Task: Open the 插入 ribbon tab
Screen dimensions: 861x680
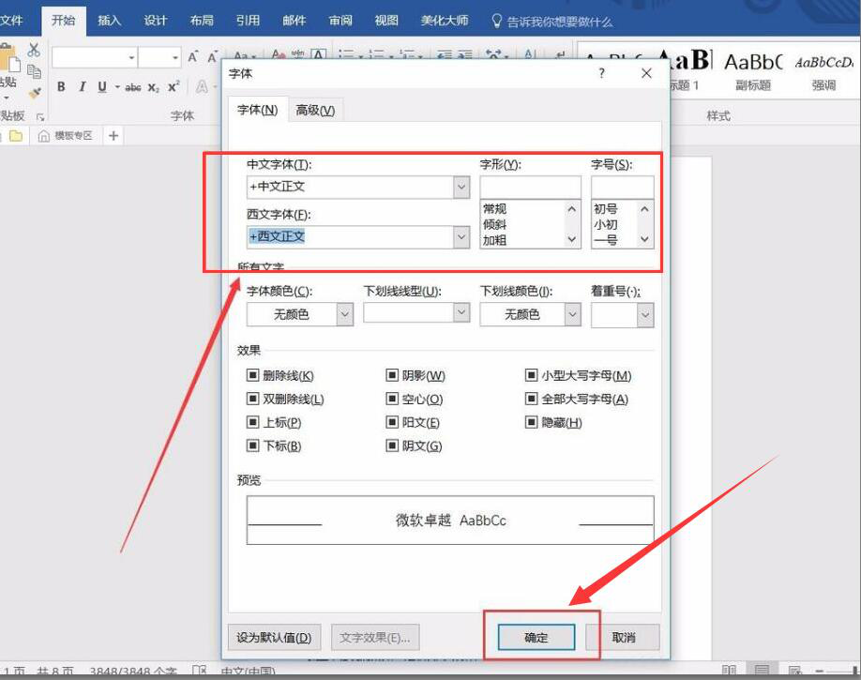Action: point(109,21)
